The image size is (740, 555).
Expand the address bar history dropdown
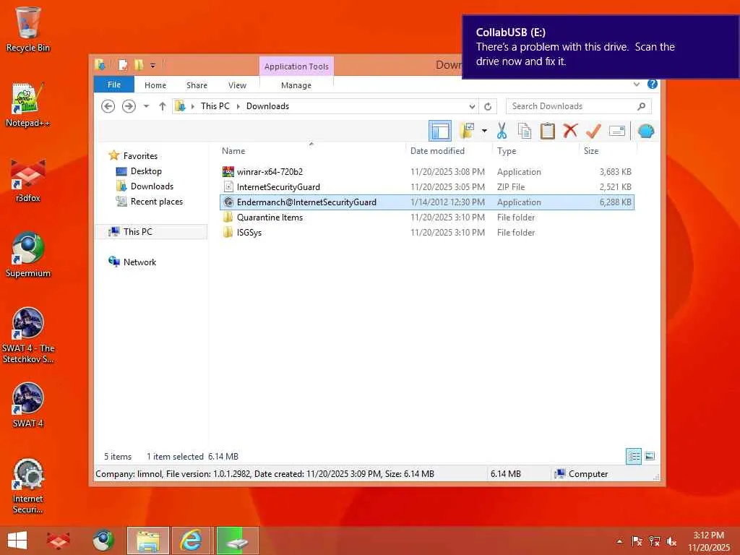tap(471, 106)
